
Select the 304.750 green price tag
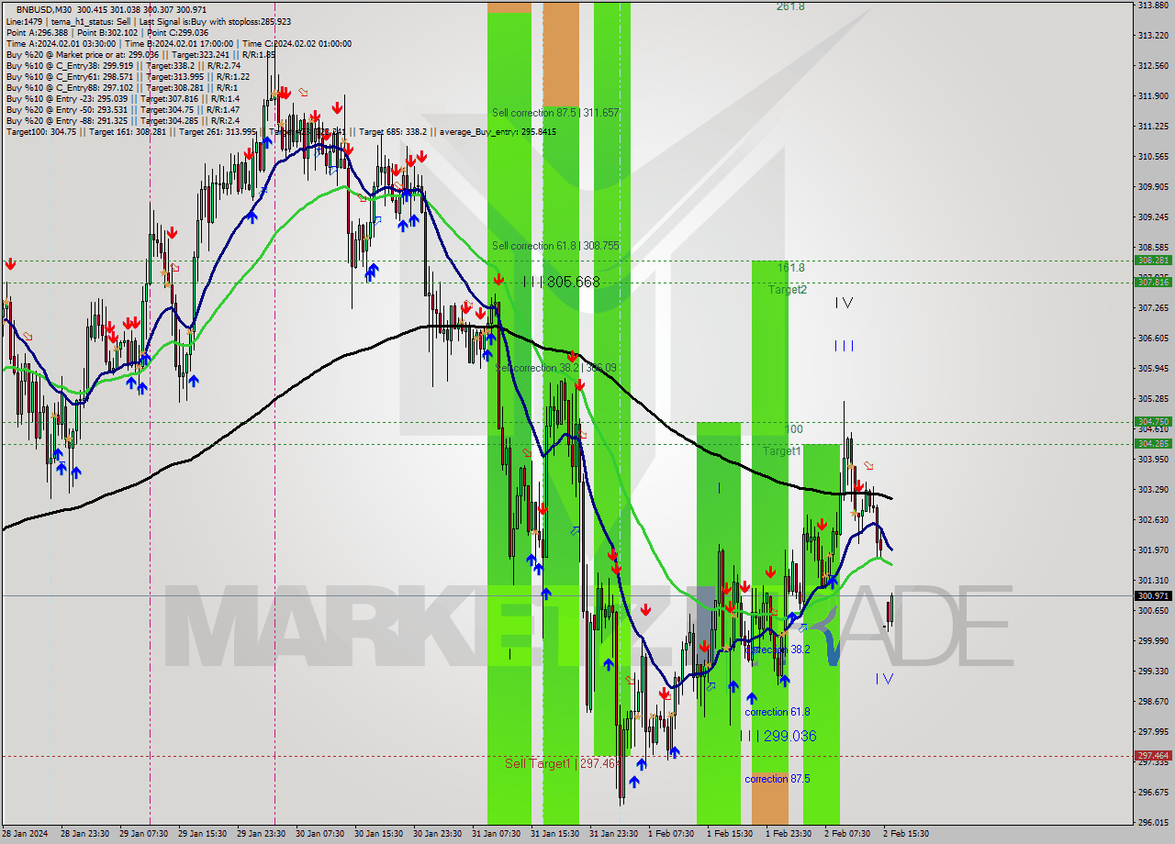[1153, 422]
